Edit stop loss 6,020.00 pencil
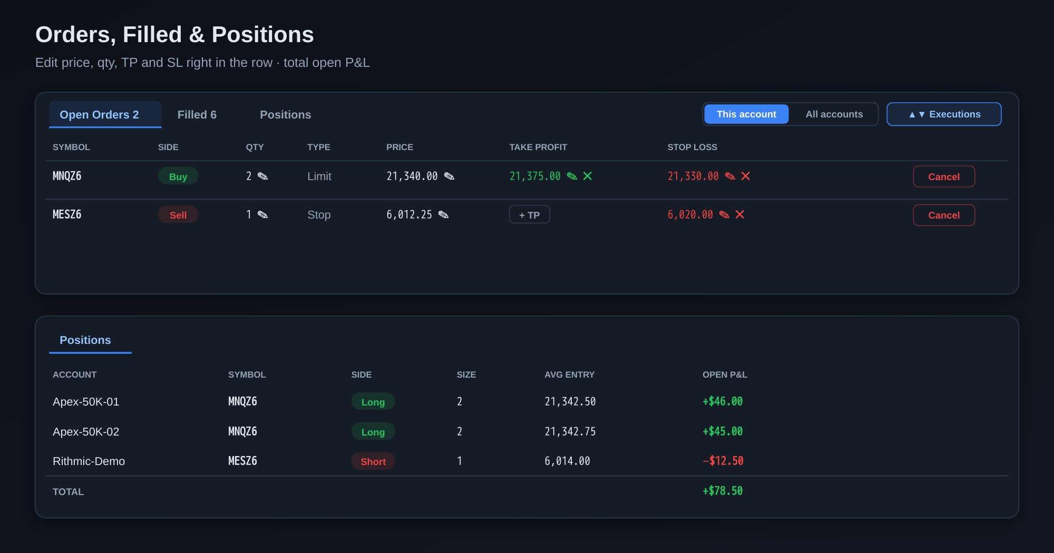Screen dimensions: 1054x553 (725, 215)
